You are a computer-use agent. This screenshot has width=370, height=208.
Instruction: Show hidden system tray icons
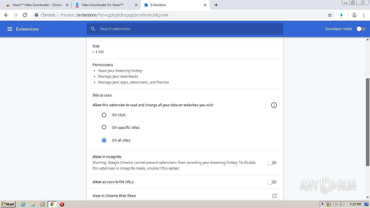322,204
